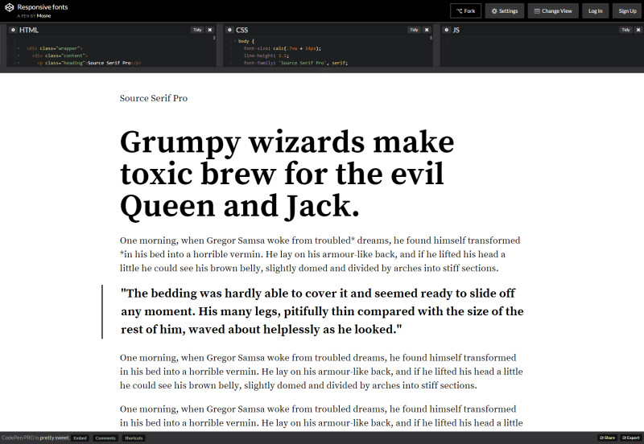Tidy the CSS code
Image resolution: width=644 pixels, height=444 pixels.
point(413,30)
